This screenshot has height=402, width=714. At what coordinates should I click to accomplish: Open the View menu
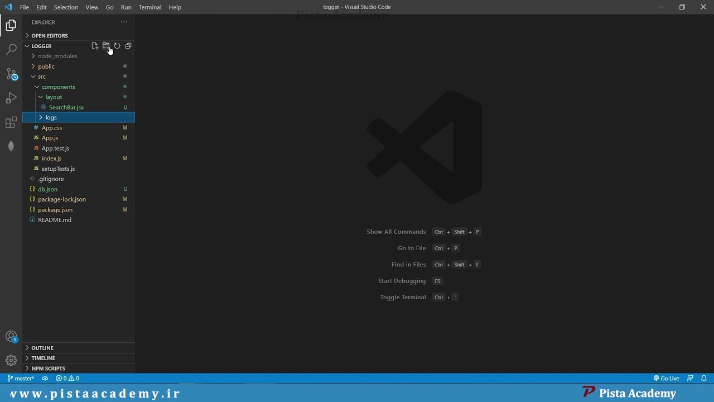click(92, 7)
